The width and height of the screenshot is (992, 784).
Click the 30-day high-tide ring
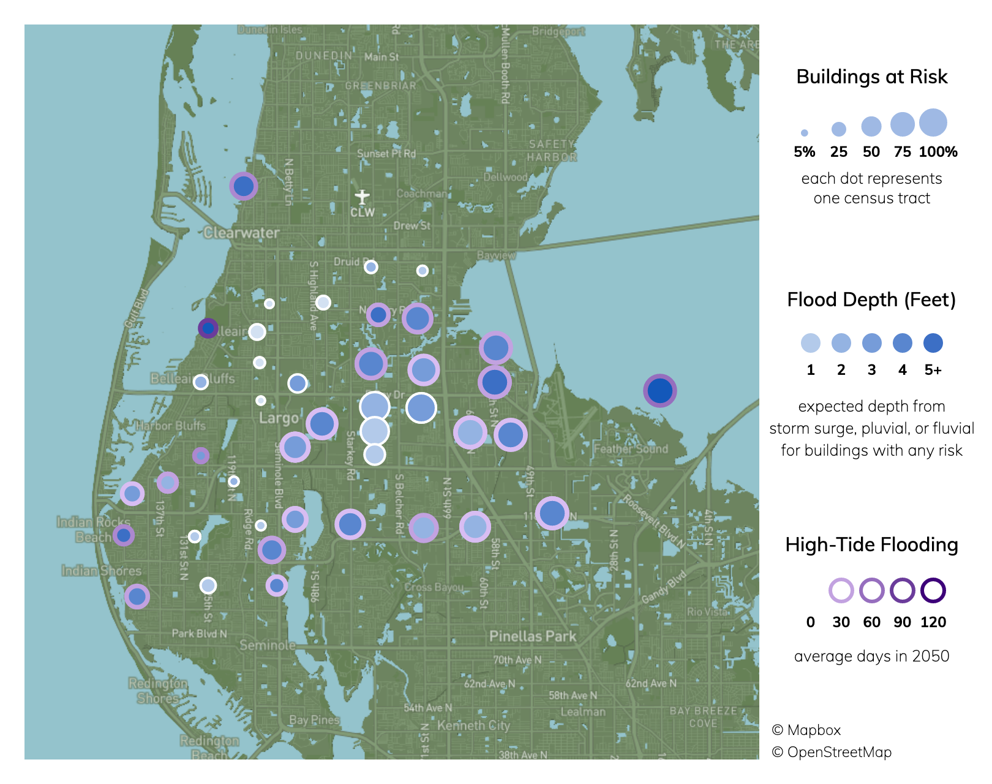841,591
